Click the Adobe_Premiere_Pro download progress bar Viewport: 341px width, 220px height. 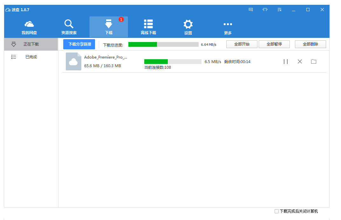click(x=173, y=62)
